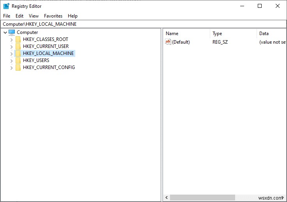Click the HKEY_USERS folder icon
The height and width of the screenshot is (202, 287).
point(18,60)
